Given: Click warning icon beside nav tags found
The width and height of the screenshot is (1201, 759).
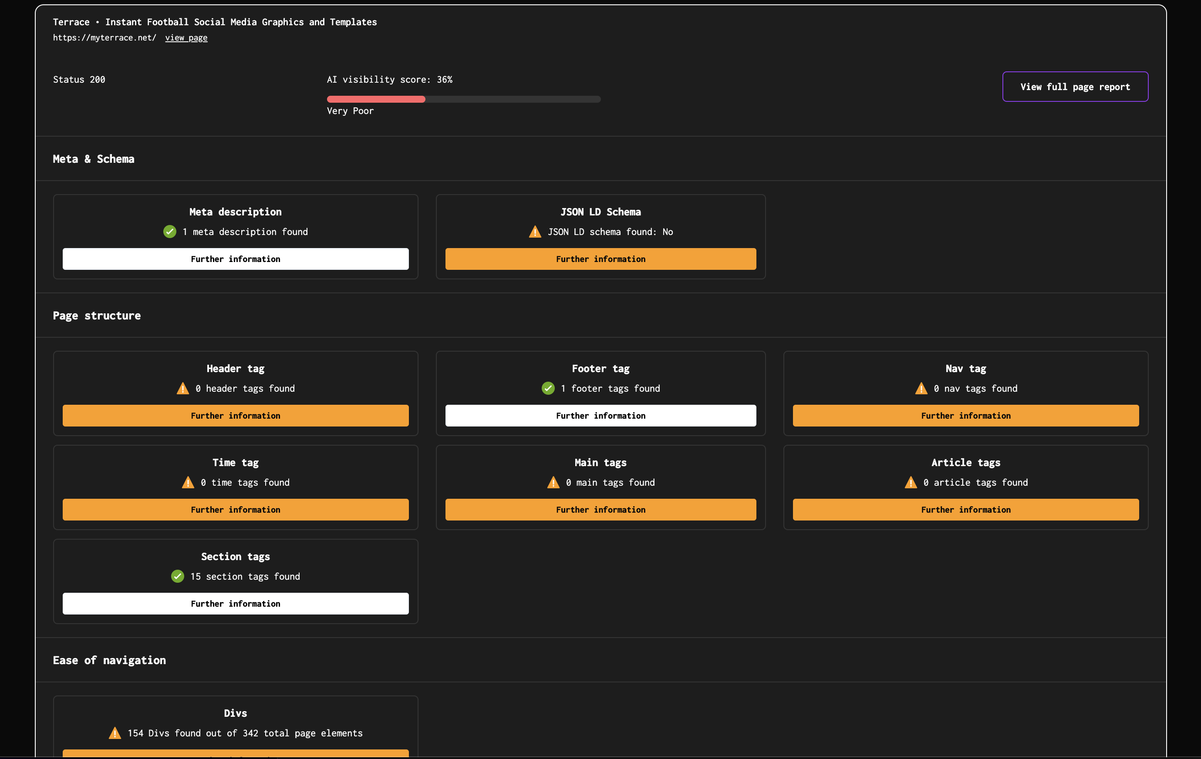Looking at the screenshot, I should tap(921, 388).
